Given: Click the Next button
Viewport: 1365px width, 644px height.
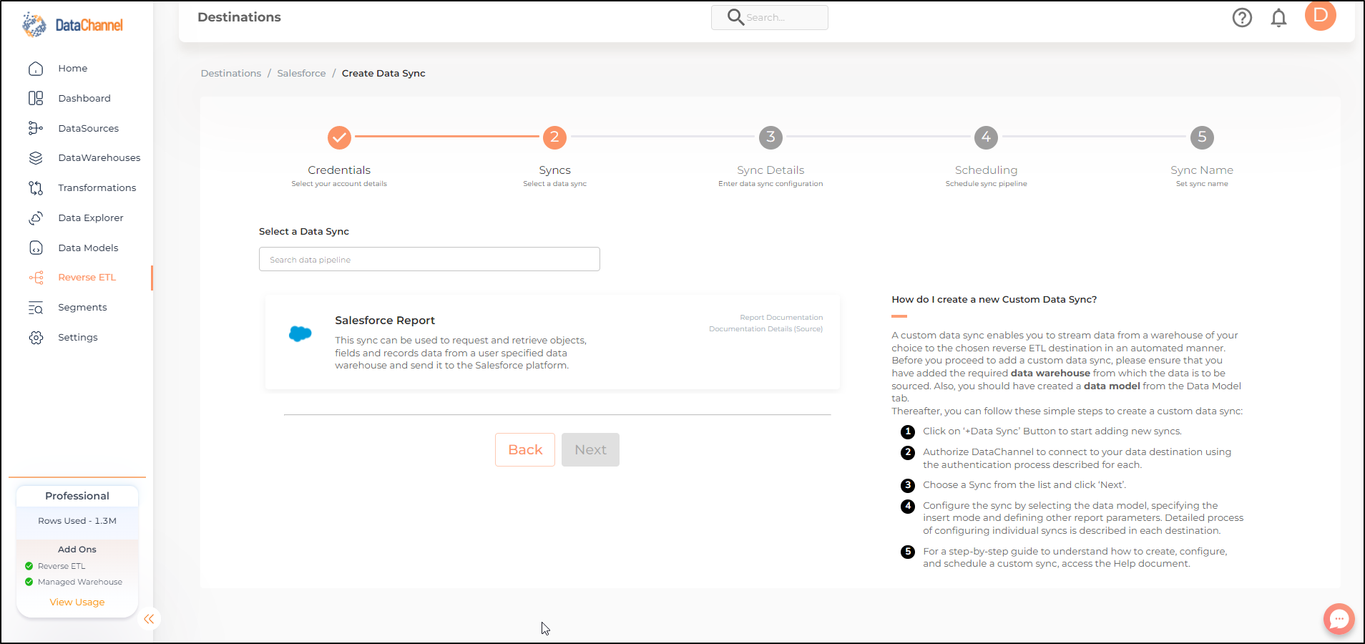Looking at the screenshot, I should (590, 449).
